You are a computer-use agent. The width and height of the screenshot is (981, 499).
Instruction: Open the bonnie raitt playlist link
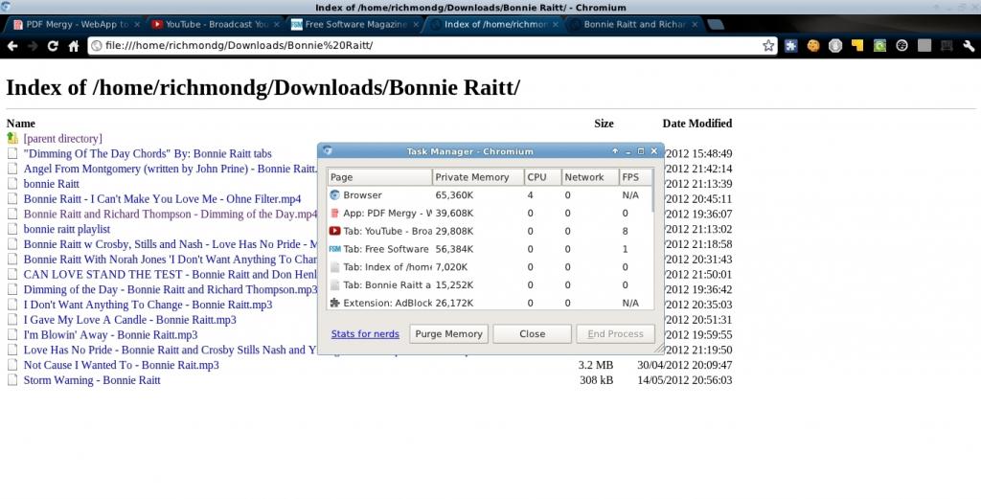coord(67,229)
